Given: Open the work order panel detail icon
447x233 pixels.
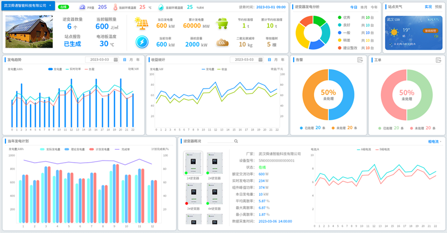Looking at the screenshot, I should tap(438, 60).
